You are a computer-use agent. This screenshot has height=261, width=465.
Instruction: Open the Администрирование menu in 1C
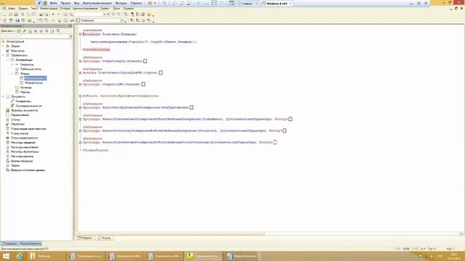click(x=85, y=9)
